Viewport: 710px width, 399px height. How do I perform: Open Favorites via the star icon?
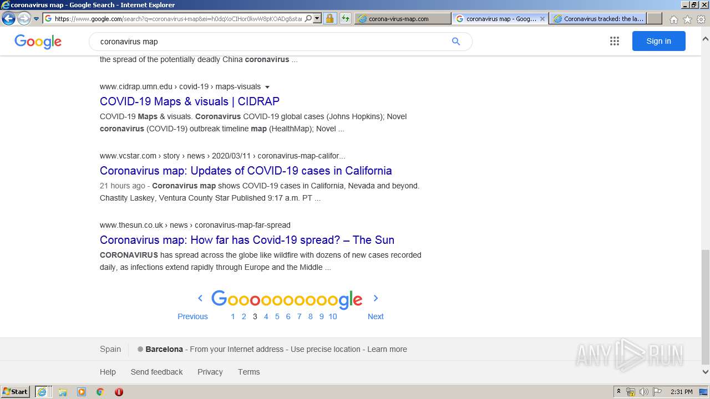(687, 19)
